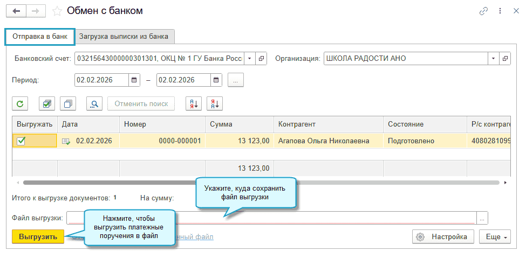Click the Файл выгрузки input field
Screen dimensions: 526x258
click(x=271, y=218)
